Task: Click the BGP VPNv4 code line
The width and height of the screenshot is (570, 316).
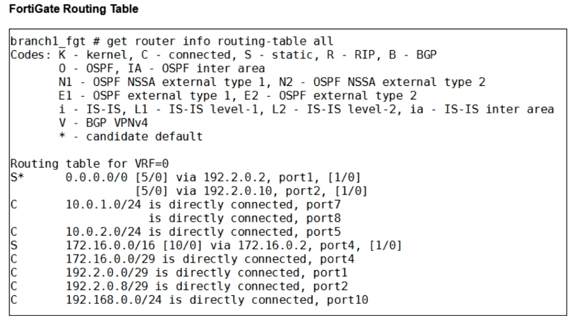Action: tap(103, 123)
